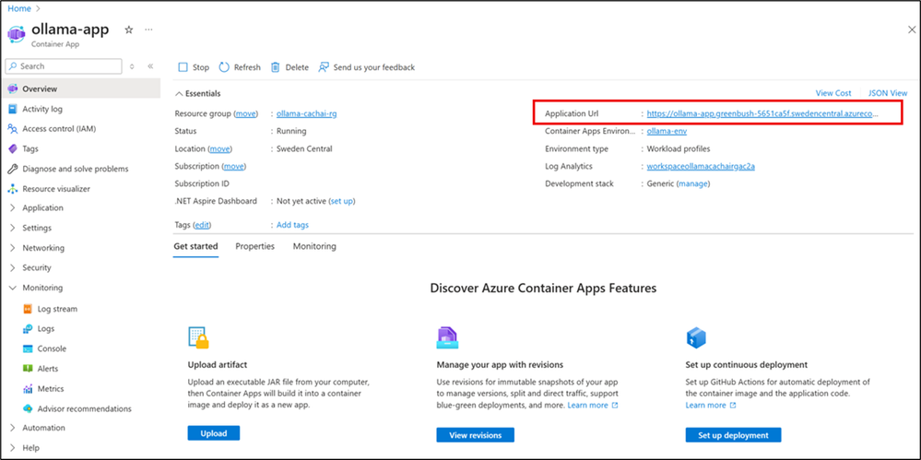Expand the Automation section

pos(12,427)
